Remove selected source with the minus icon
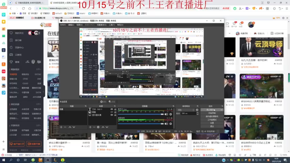Screen dimensions: 290x163 coord(94,127)
